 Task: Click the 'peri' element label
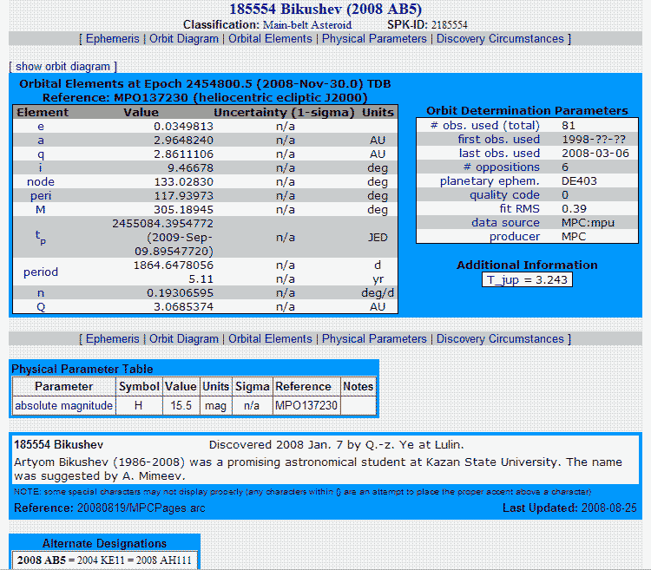click(x=41, y=196)
